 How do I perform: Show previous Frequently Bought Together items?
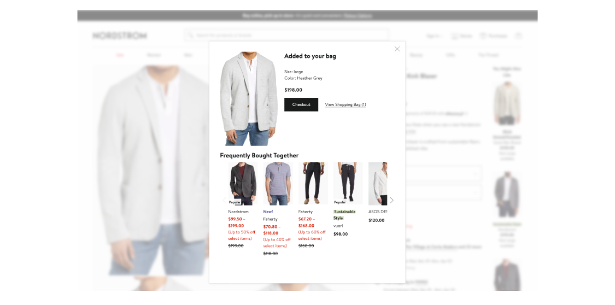click(x=225, y=201)
